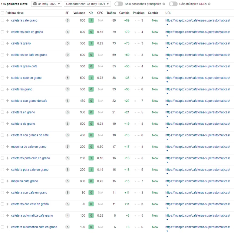This screenshot has height=233, width=234.
Task: Expand URL arrow under 'cafetera en grano' row
Action: click(167, 116)
